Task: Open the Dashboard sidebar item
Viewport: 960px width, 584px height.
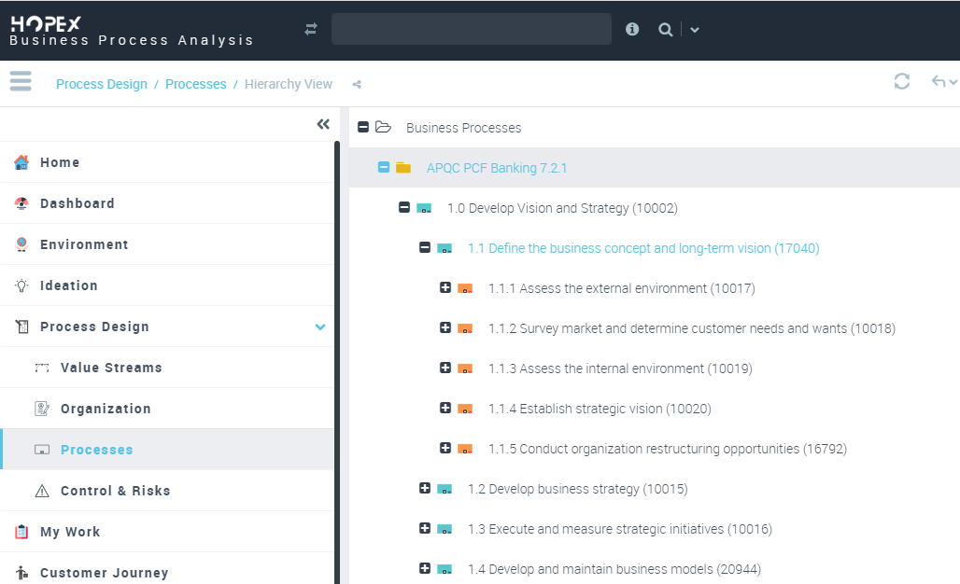Action: (x=77, y=203)
